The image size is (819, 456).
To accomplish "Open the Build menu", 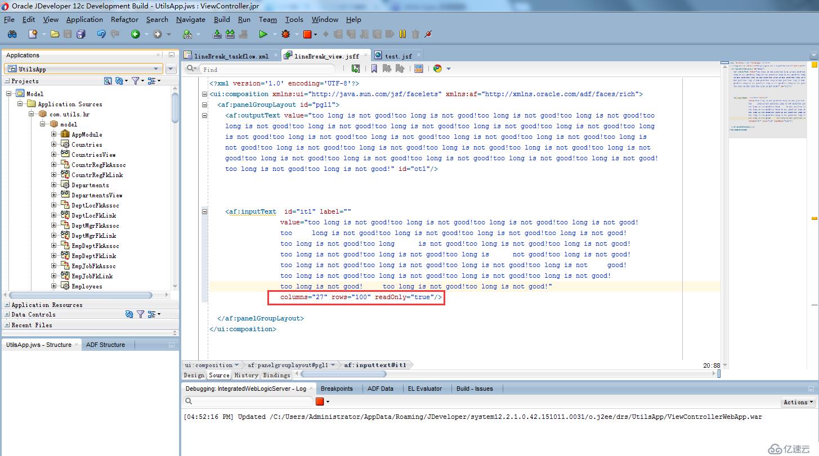I will point(222,19).
